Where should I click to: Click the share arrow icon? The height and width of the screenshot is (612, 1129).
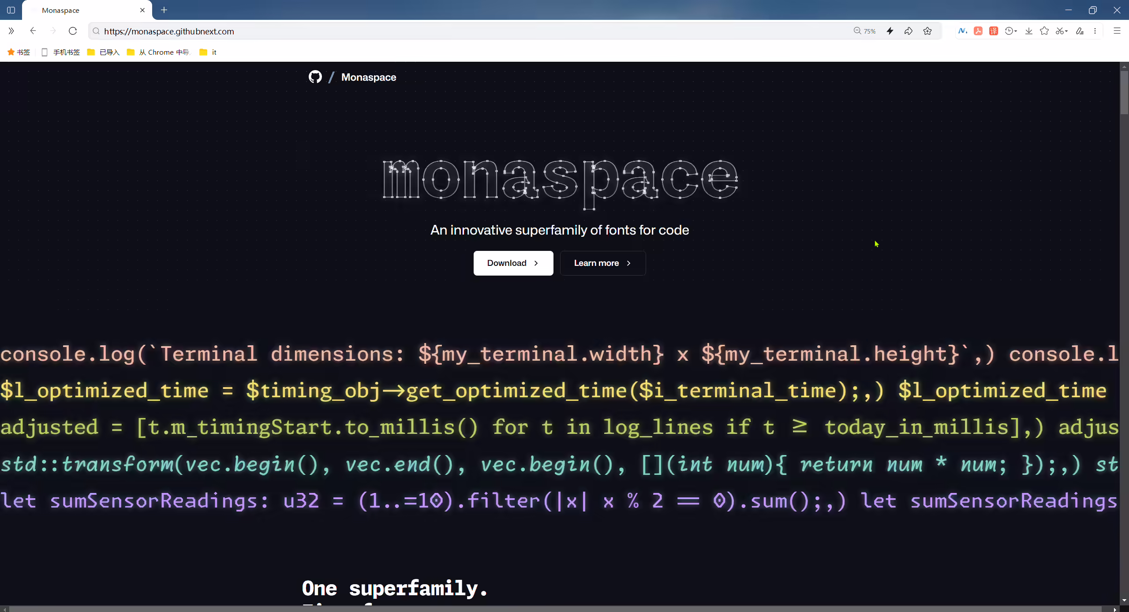click(908, 31)
